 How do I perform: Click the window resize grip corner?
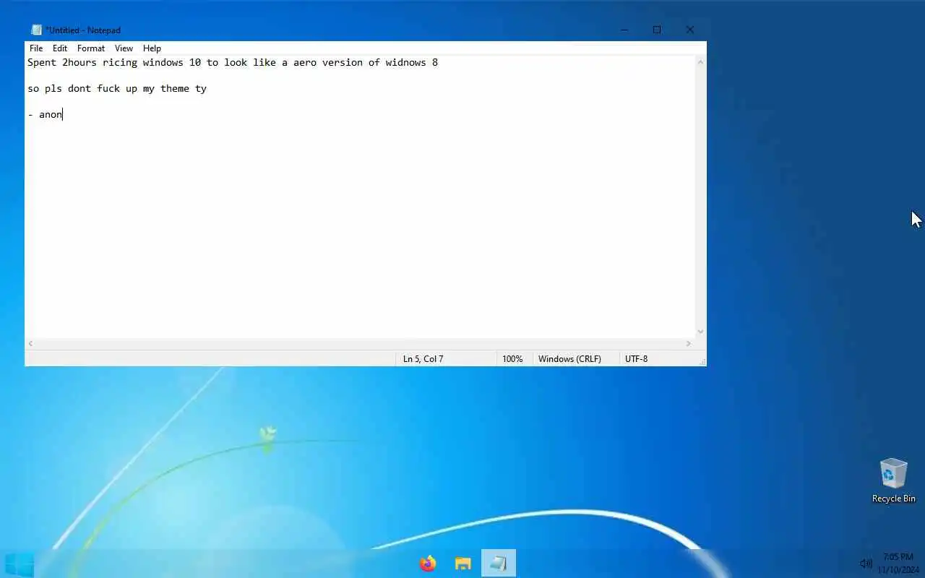click(x=701, y=361)
